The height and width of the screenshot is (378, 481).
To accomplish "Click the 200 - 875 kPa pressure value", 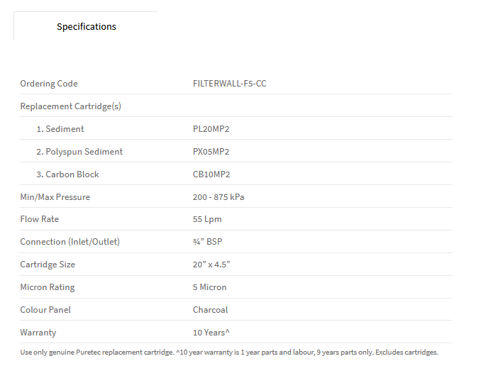I will coord(219,197).
